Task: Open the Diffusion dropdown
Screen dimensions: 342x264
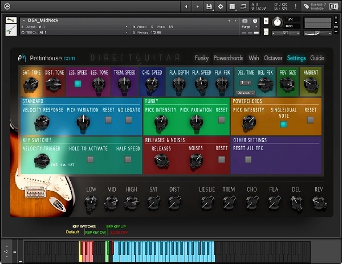Action: (x=246, y=93)
